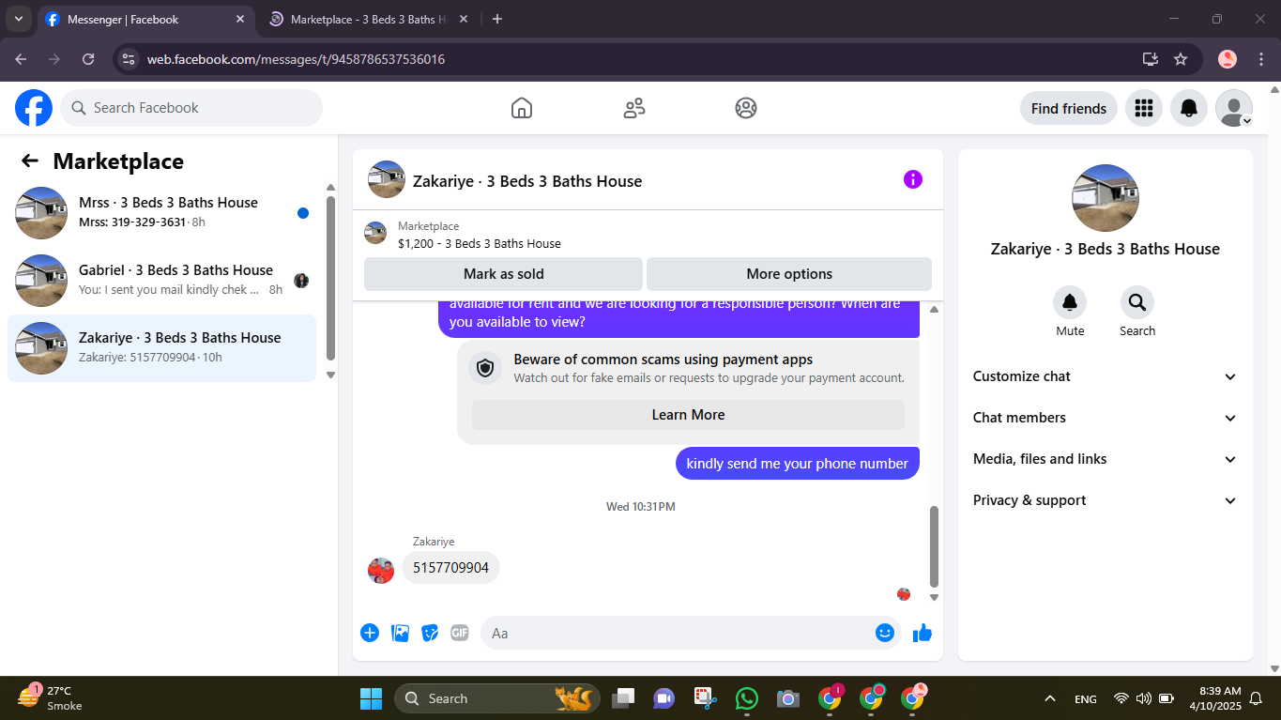Screen dimensions: 1281x720
Task: Click Learn More in the scam warning
Action: [x=688, y=415]
